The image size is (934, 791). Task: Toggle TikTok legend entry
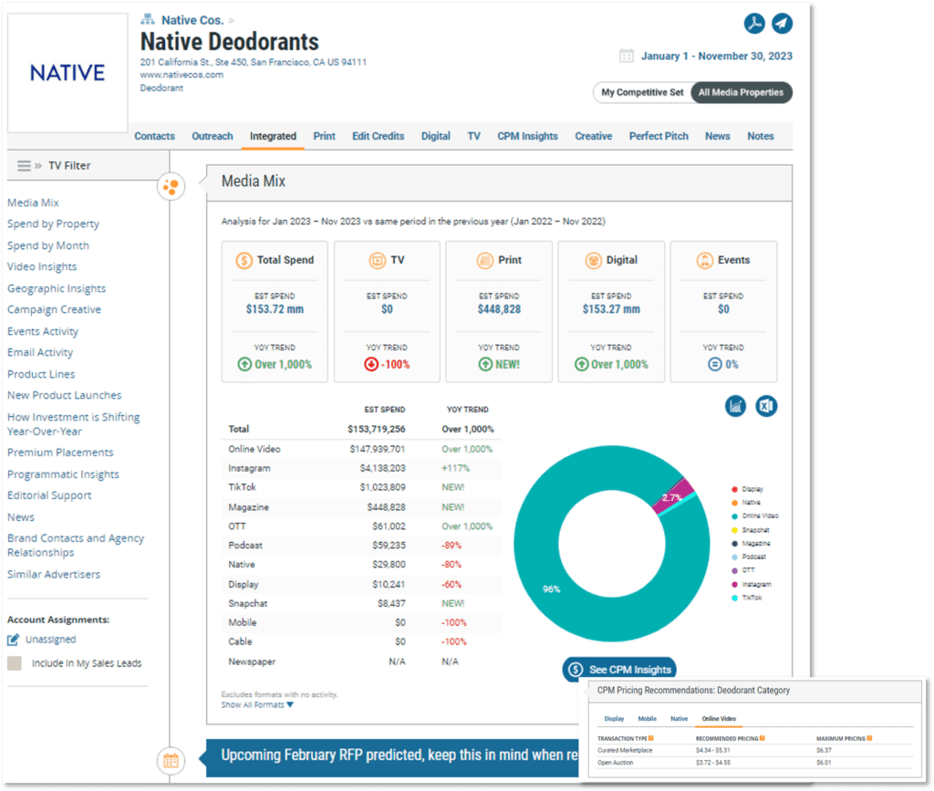[x=747, y=598]
